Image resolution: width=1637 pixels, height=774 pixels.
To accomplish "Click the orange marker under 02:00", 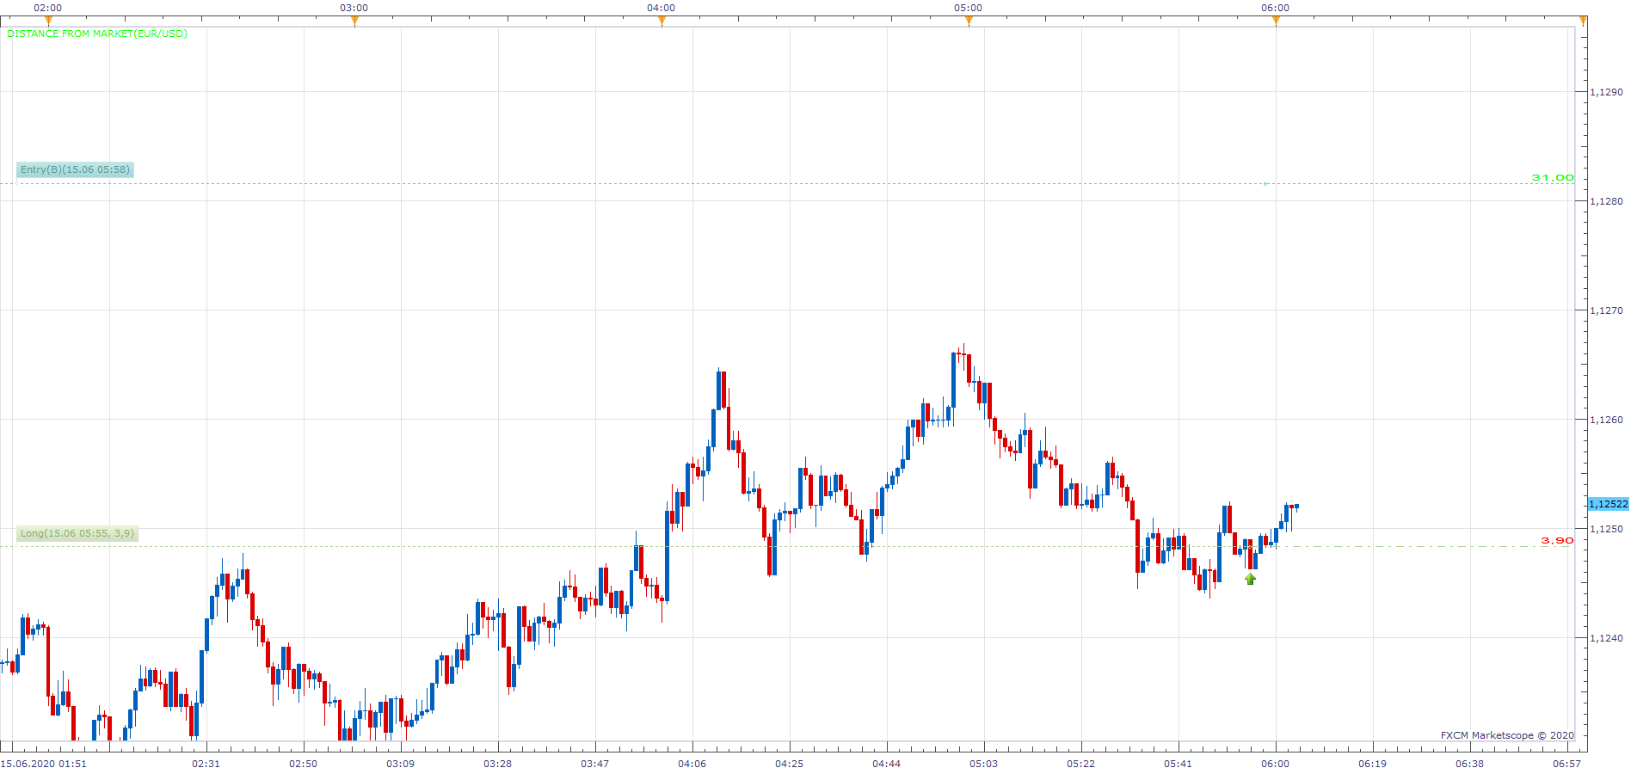I will pos(48,21).
